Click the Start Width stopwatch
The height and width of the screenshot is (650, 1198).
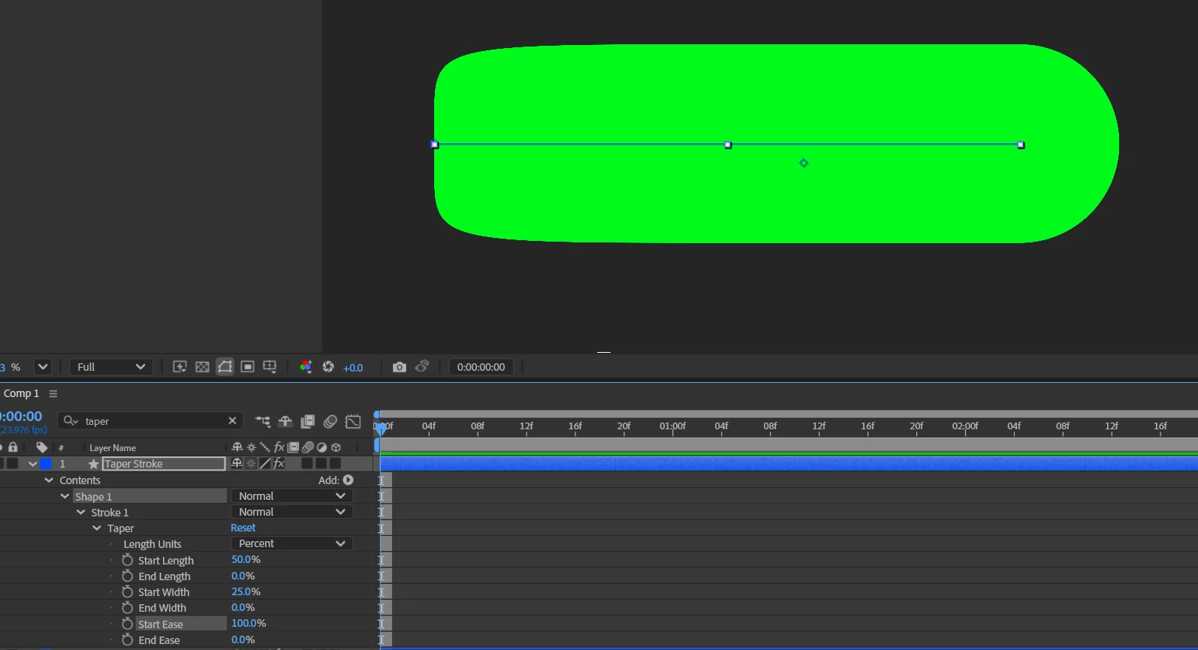(x=128, y=591)
